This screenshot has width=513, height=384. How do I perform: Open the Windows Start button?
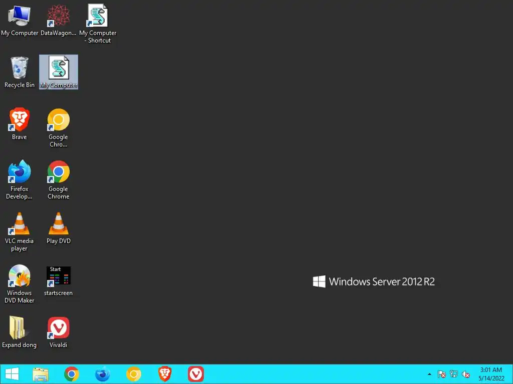[12, 374]
